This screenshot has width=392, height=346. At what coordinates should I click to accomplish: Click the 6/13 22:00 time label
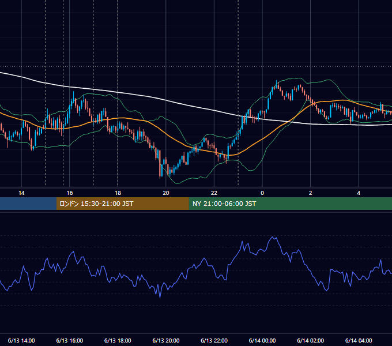pos(214,340)
